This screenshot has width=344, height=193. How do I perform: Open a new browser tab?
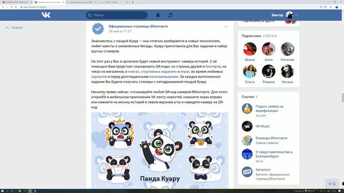coord(132,2)
